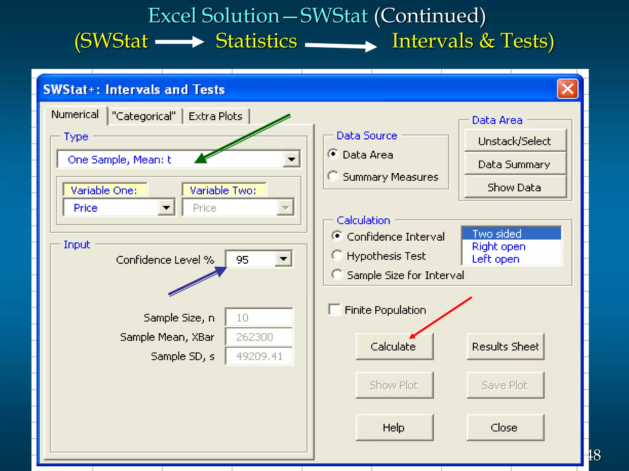629x471 pixels.
Task: Click the Show Plot button
Action: [394, 385]
